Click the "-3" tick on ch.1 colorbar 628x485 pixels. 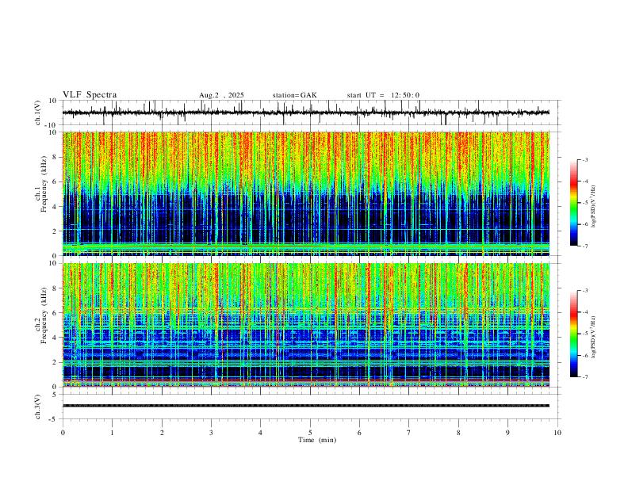(x=584, y=159)
